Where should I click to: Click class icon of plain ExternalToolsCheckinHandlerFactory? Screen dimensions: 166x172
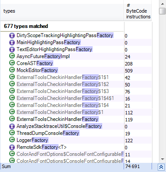12,119
